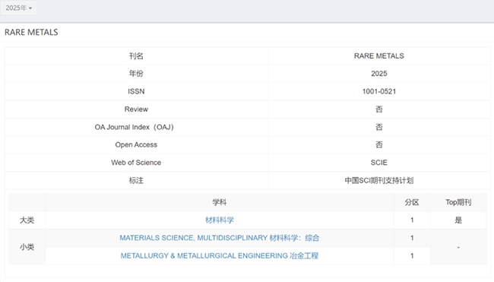Click the SCIE value cell
Viewport: 494px width, 282px height.
coord(379,163)
